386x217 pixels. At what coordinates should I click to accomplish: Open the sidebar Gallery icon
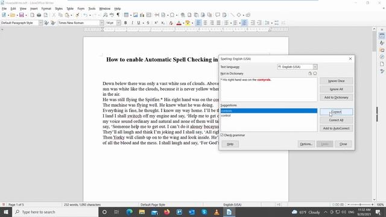(382, 50)
